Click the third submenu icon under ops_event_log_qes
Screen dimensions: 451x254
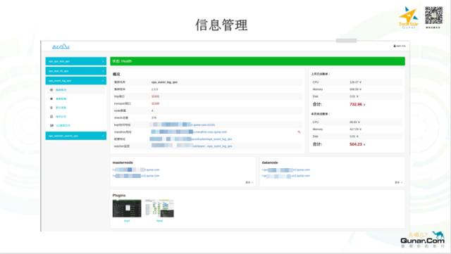tap(51, 108)
